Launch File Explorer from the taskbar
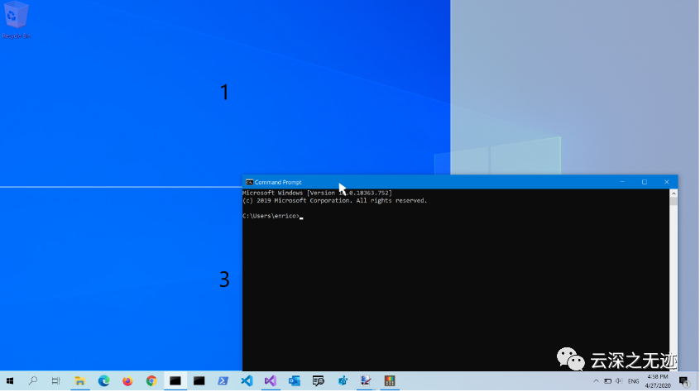Screen dimensions: 700x392 click(80, 381)
